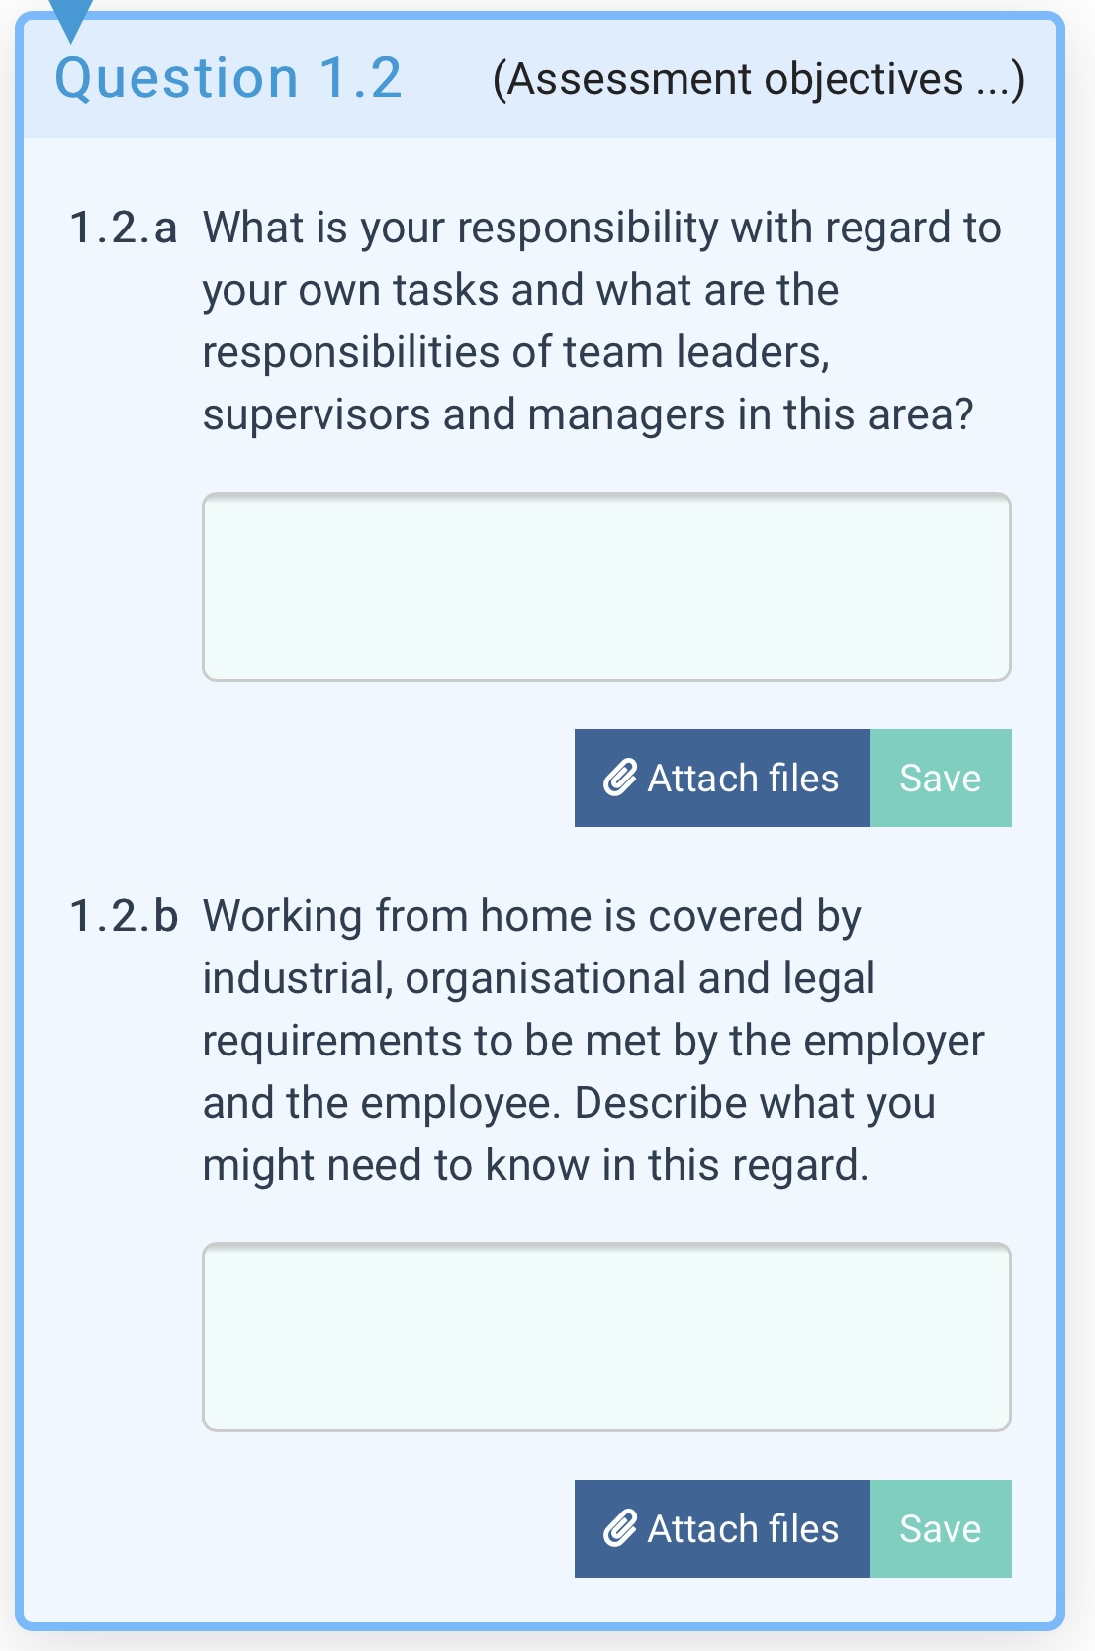Select the 1.2.a question label
This screenshot has height=1651, width=1095.
click(126, 227)
